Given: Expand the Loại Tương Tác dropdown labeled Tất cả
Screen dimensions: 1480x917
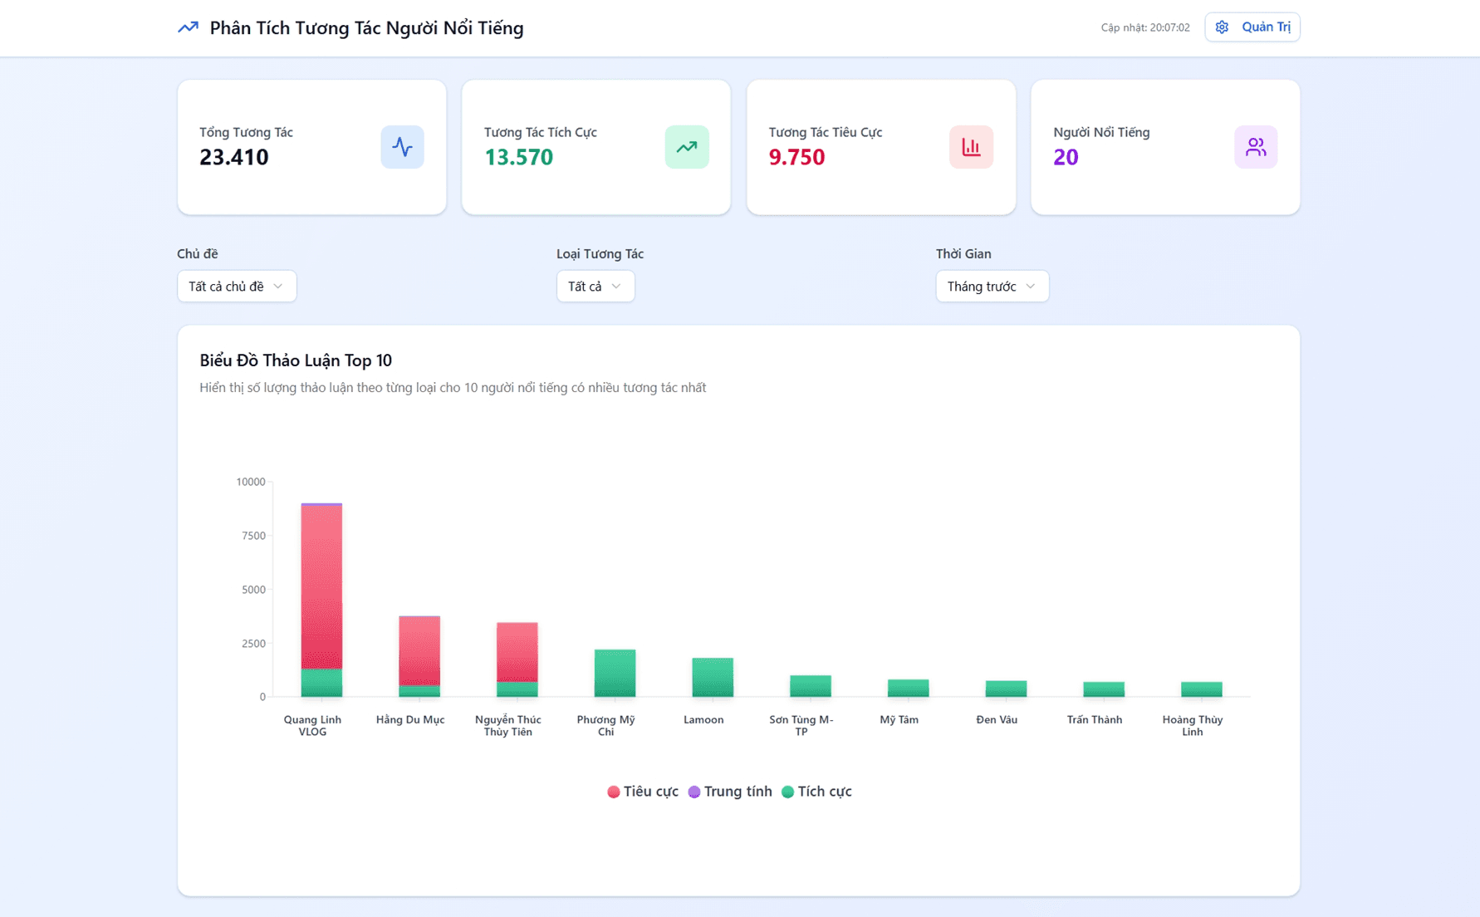Looking at the screenshot, I should click(x=595, y=286).
